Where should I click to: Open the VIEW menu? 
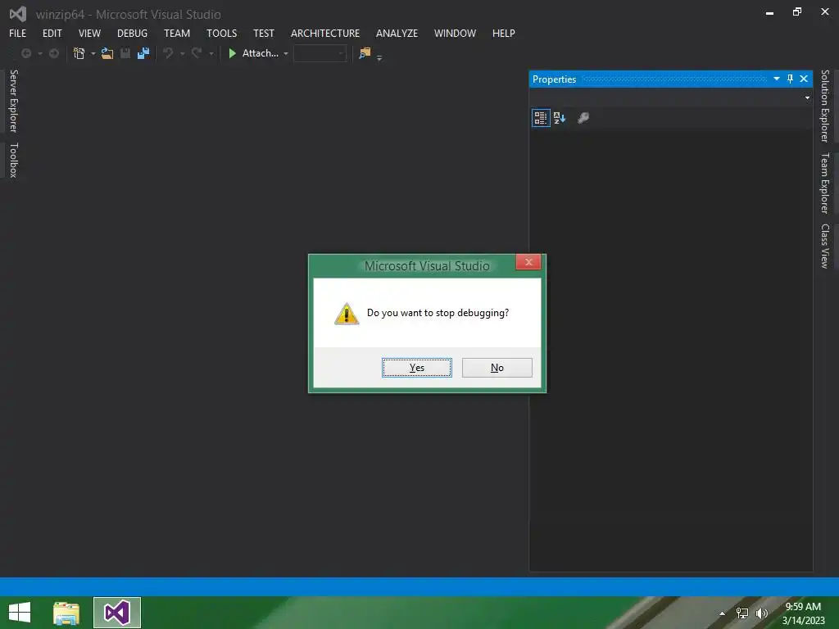(89, 33)
